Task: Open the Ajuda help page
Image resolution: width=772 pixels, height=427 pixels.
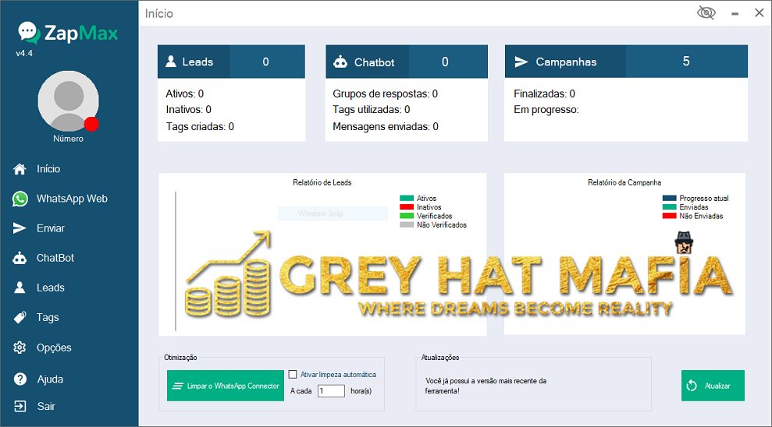Action: 50,379
